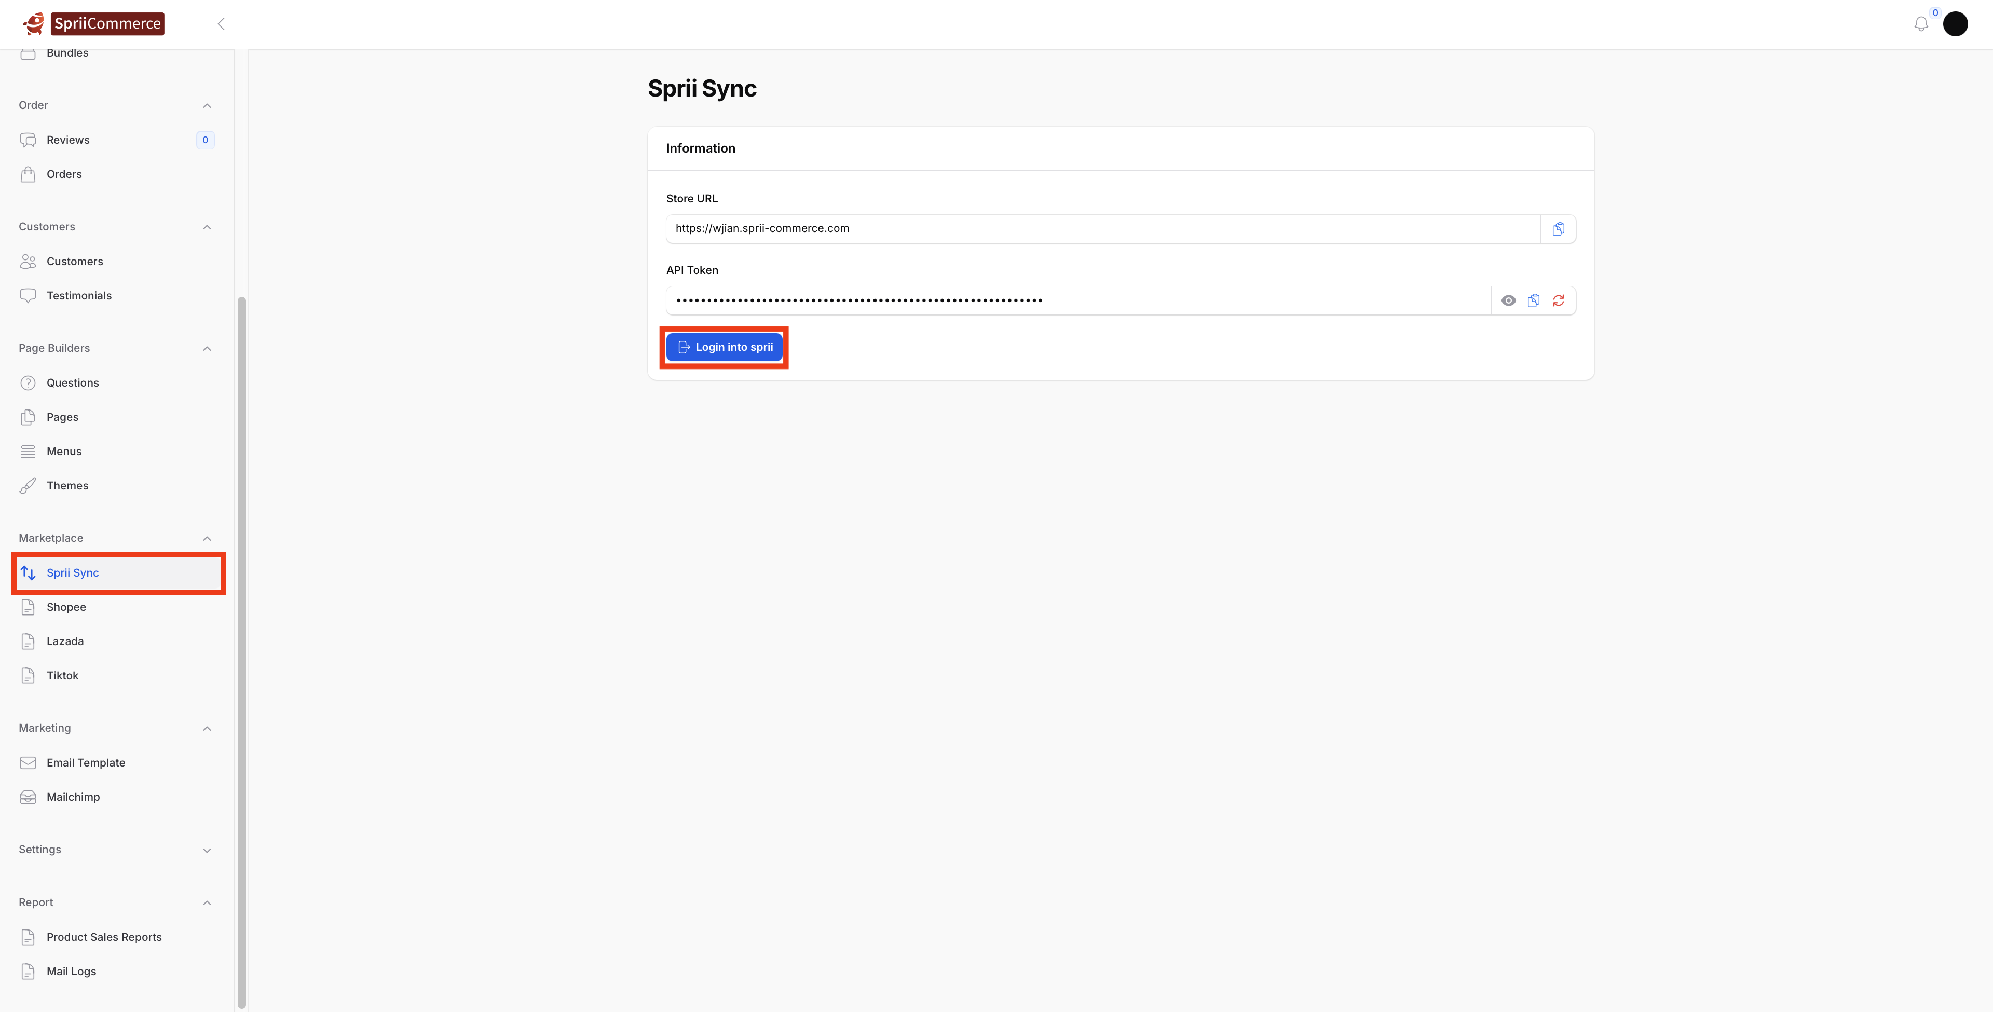Open the Mailchimp sidebar item

pyautogui.click(x=73, y=797)
